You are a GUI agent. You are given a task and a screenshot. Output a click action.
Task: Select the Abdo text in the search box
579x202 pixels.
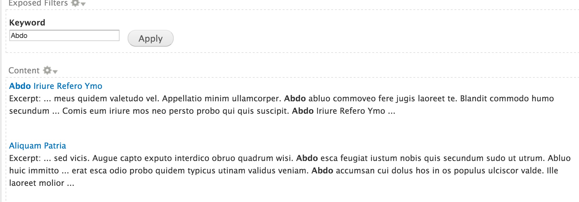(19, 36)
